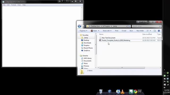Click the OneDrive cloud icon in navigation pane

click(x=82, y=50)
